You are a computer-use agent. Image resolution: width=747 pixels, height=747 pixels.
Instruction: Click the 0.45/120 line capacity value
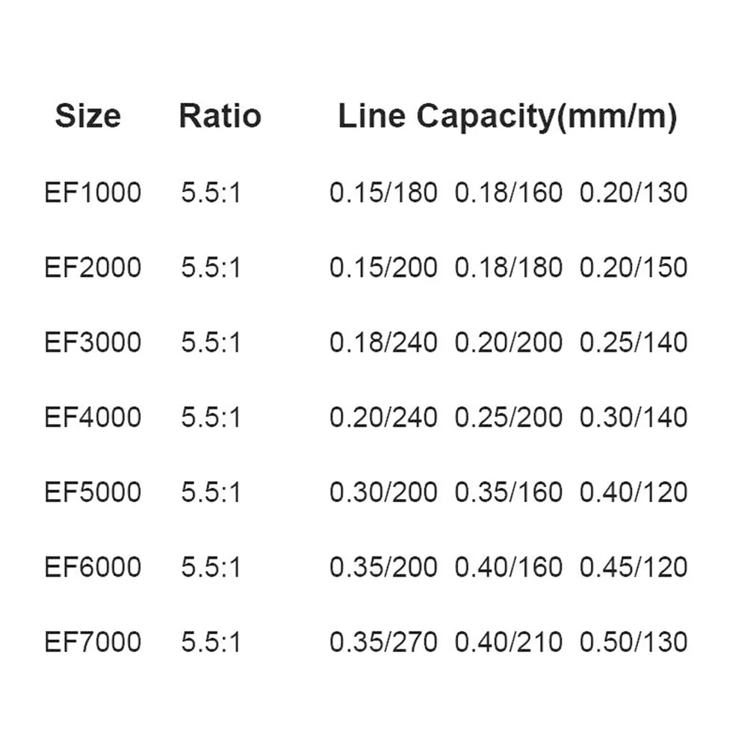tap(633, 567)
